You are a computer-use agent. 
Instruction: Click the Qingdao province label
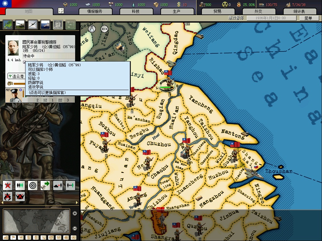coord(175,42)
